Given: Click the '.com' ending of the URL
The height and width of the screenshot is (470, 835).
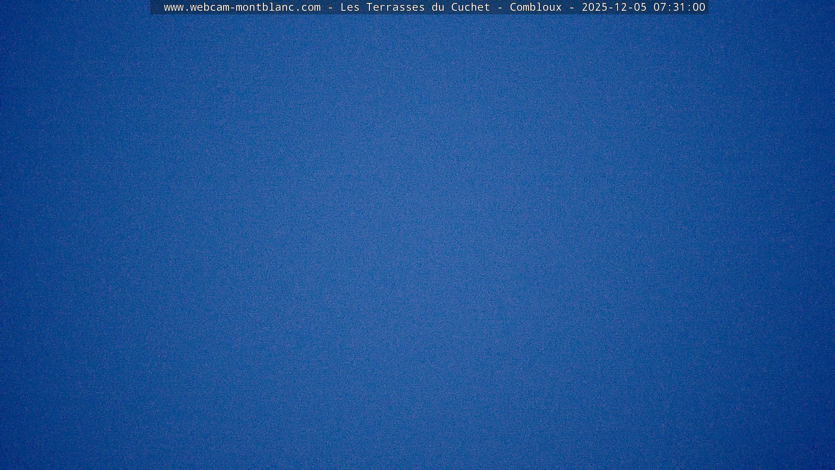Looking at the screenshot, I should [x=307, y=7].
